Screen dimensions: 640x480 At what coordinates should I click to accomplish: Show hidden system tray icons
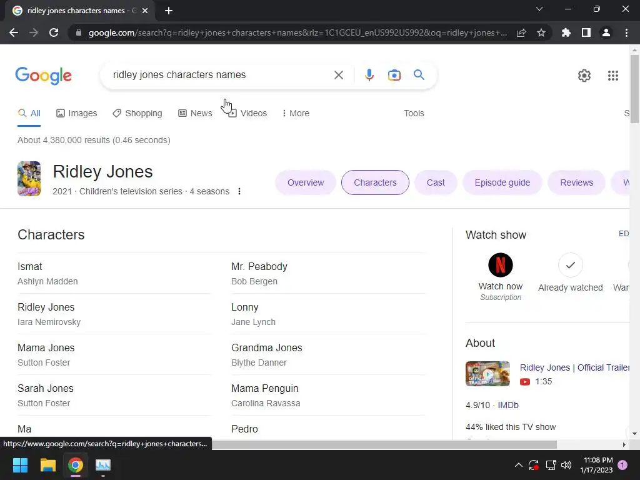(x=518, y=465)
